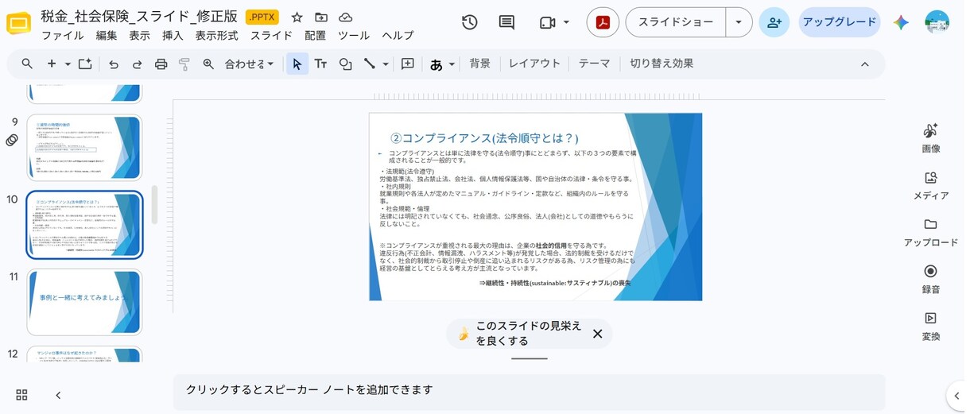Click the template insert icon in toolbar
This screenshot has height=414, width=970.
pos(85,64)
